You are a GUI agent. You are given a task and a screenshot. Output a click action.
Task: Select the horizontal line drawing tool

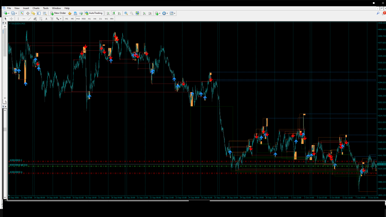[x=24, y=19]
